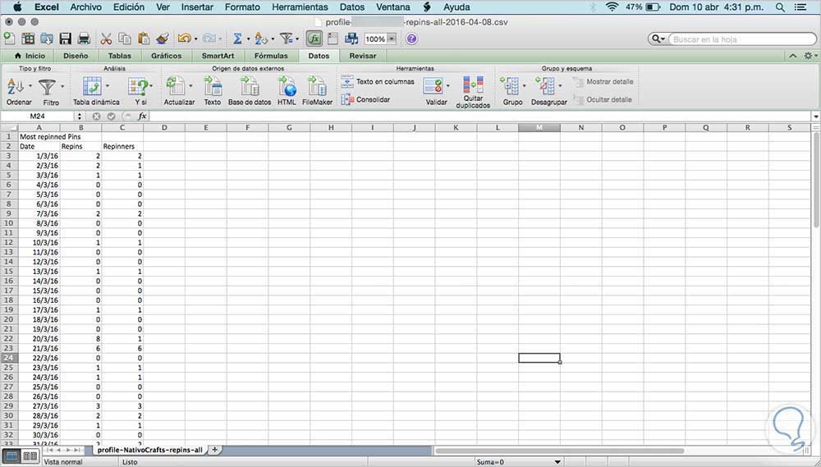Click the Desagrupar icon
Screen dimensions: 821x467
(545, 86)
